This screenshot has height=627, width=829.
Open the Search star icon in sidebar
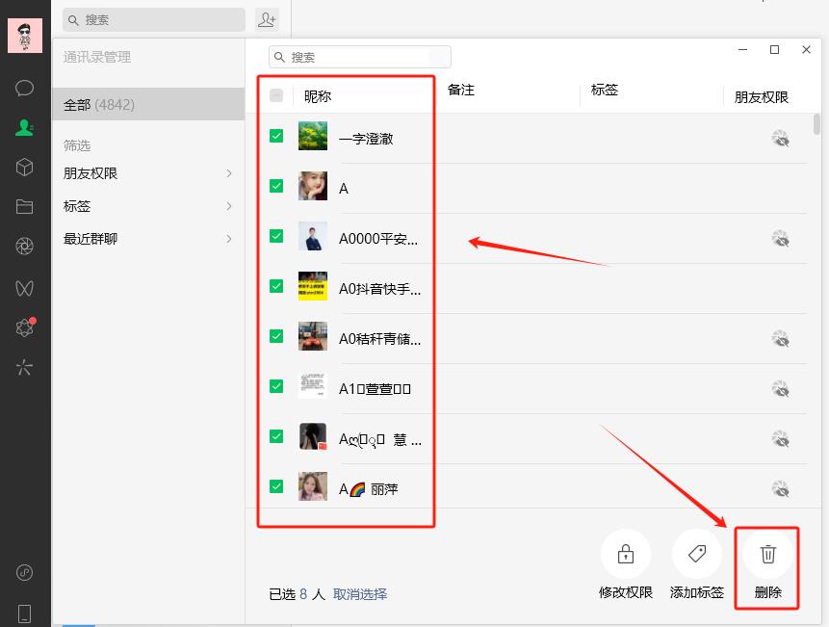pyautogui.click(x=24, y=367)
